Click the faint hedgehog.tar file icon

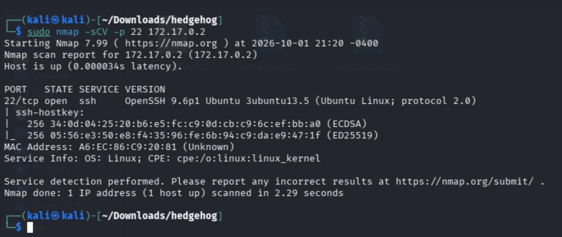pyautogui.click(x=270, y=35)
